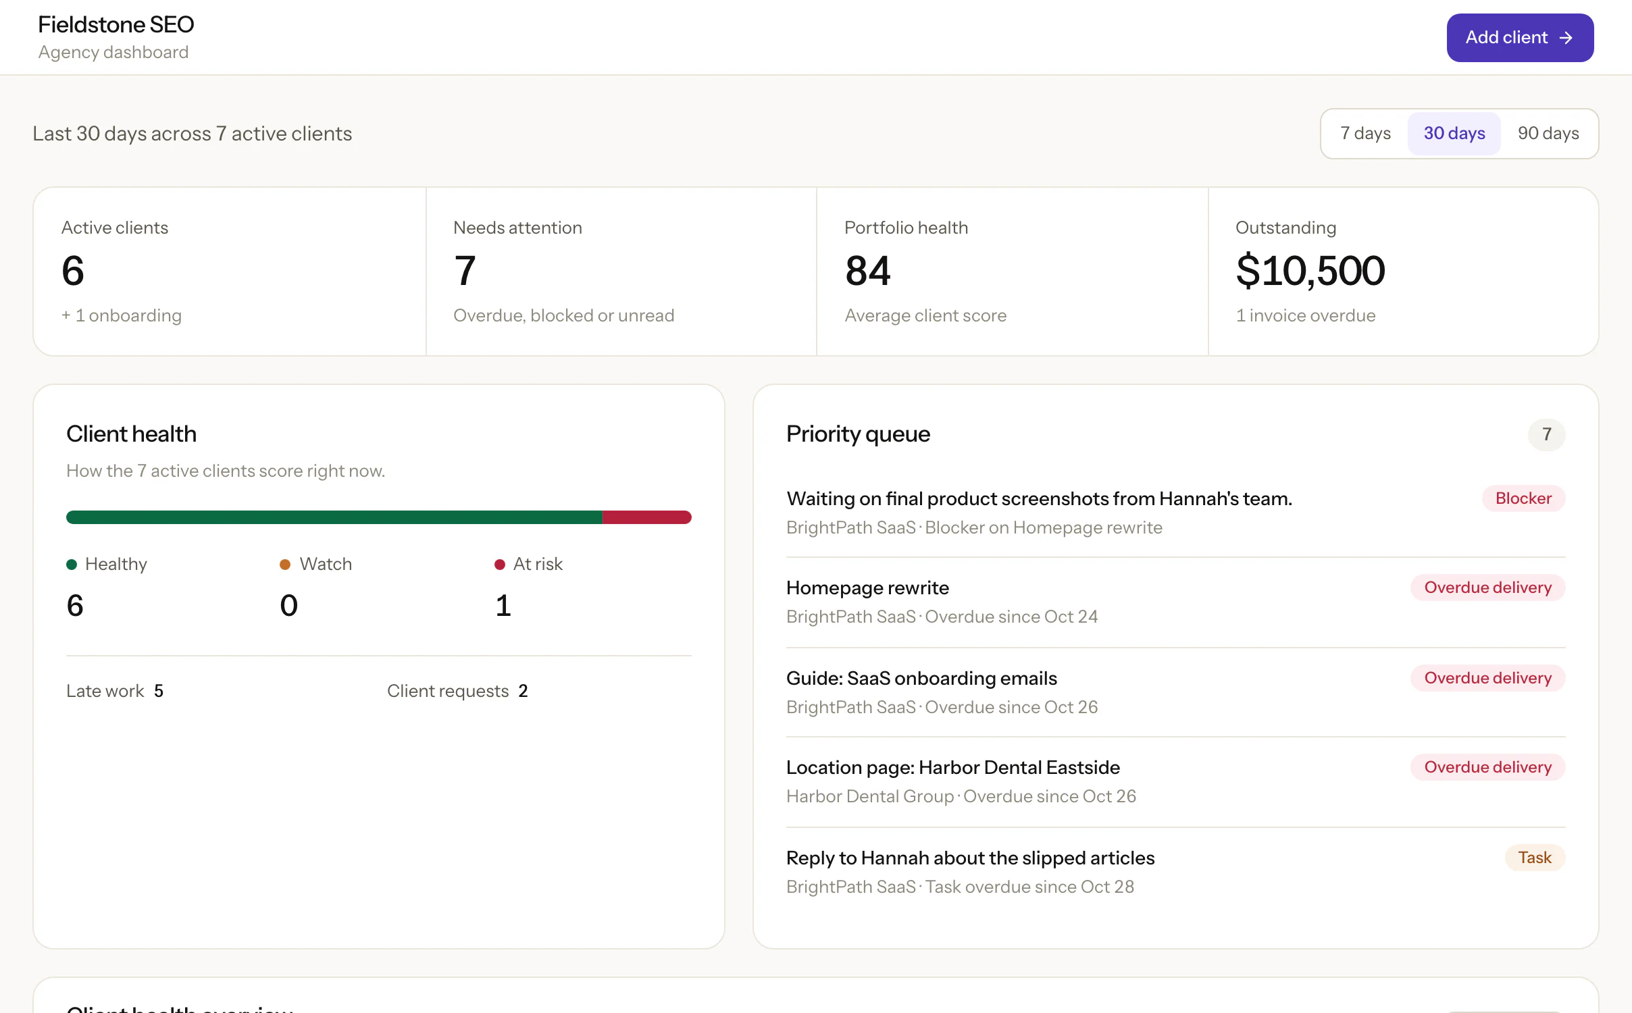Image resolution: width=1632 pixels, height=1013 pixels.
Task: Click the Late work count
Action: 159,691
